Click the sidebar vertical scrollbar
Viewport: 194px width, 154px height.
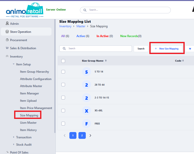point(55,76)
